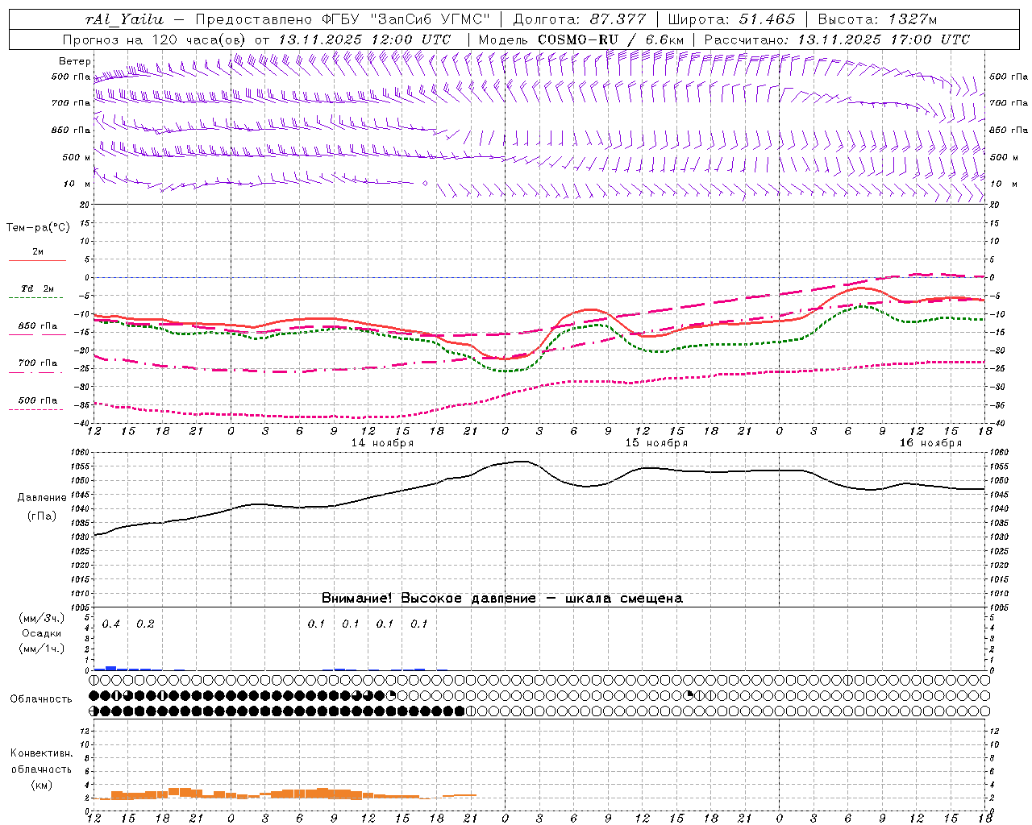This screenshot has width=1032, height=825.
Task: Click the Ветер panel label
Action: coord(74,61)
